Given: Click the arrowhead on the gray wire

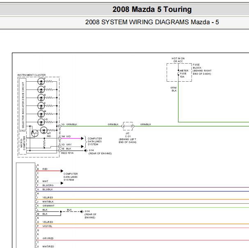Looking at the screenshot, I should [x=82, y=147].
